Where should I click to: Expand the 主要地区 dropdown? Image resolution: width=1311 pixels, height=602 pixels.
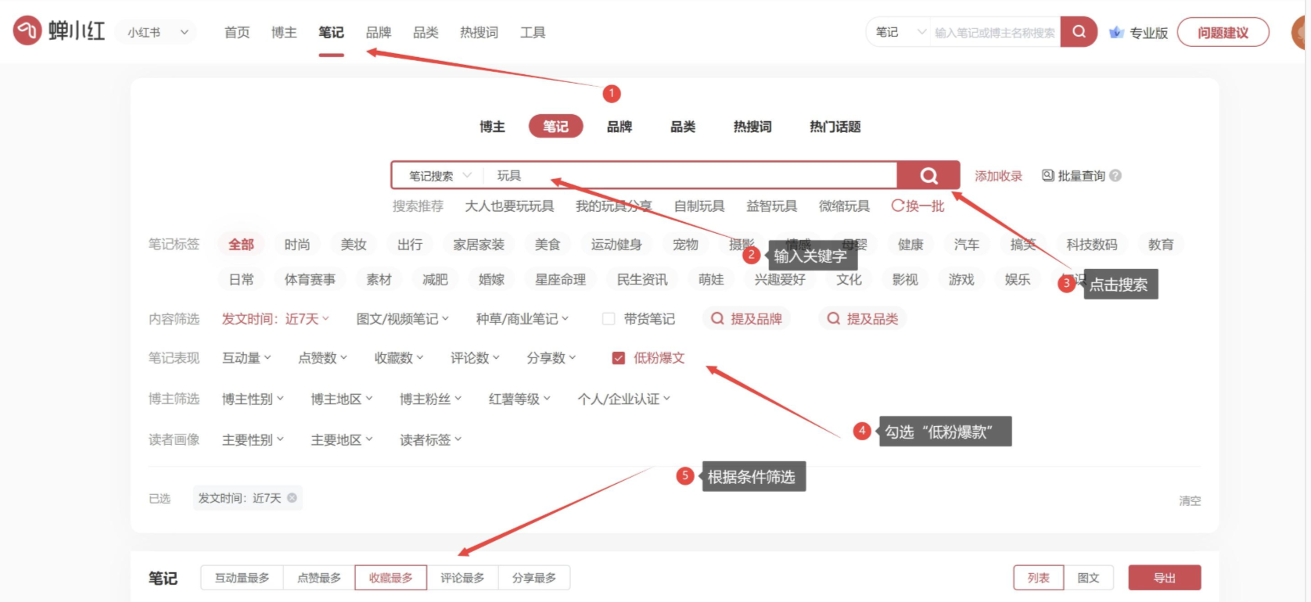click(x=341, y=440)
